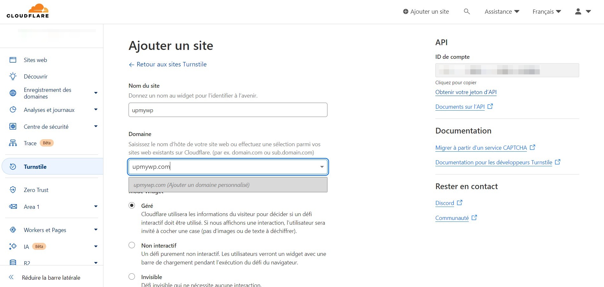This screenshot has height=287, width=604.
Task: Open Migrer à partir d'un service CAPTCHA
Action: [481, 148]
